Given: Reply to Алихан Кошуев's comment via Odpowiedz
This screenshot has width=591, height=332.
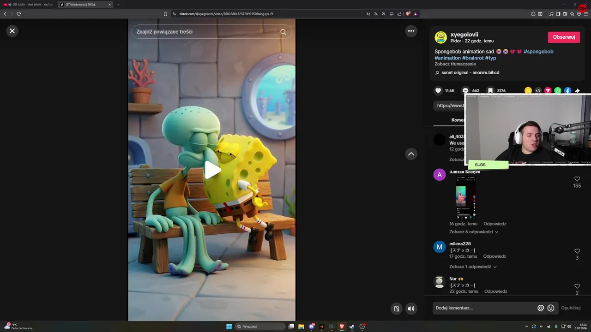Looking at the screenshot, I should tap(495, 224).
